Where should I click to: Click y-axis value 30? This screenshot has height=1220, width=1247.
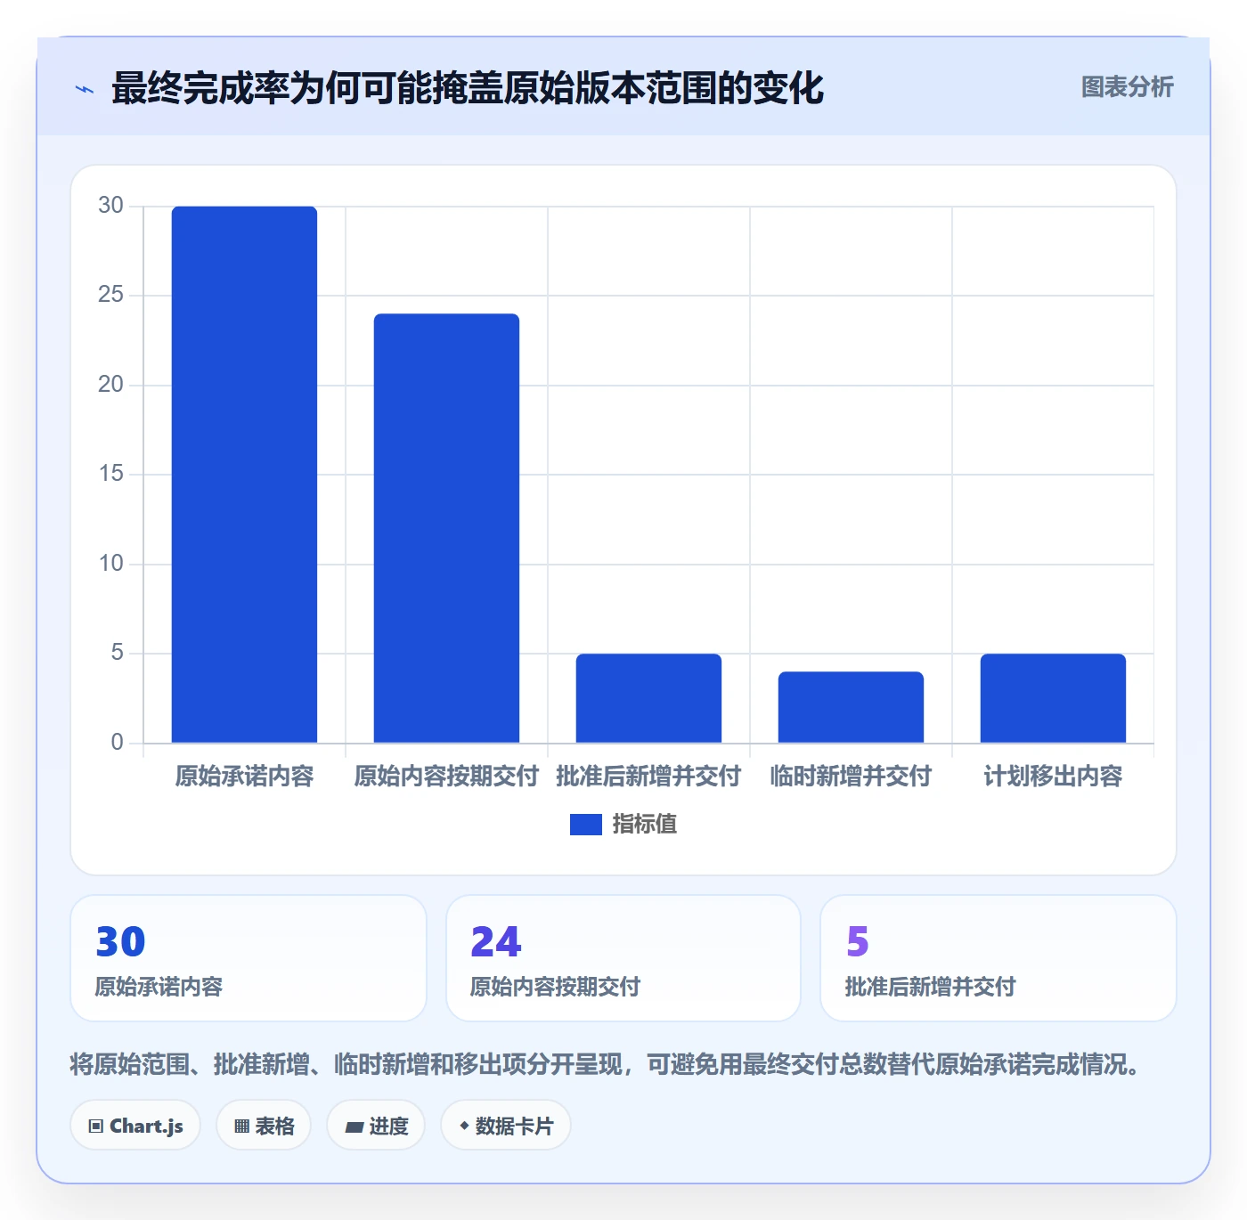click(x=110, y=206)
